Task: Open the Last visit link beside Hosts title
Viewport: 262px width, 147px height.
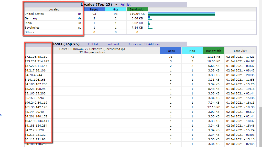Action: click(x=113, y=44)
